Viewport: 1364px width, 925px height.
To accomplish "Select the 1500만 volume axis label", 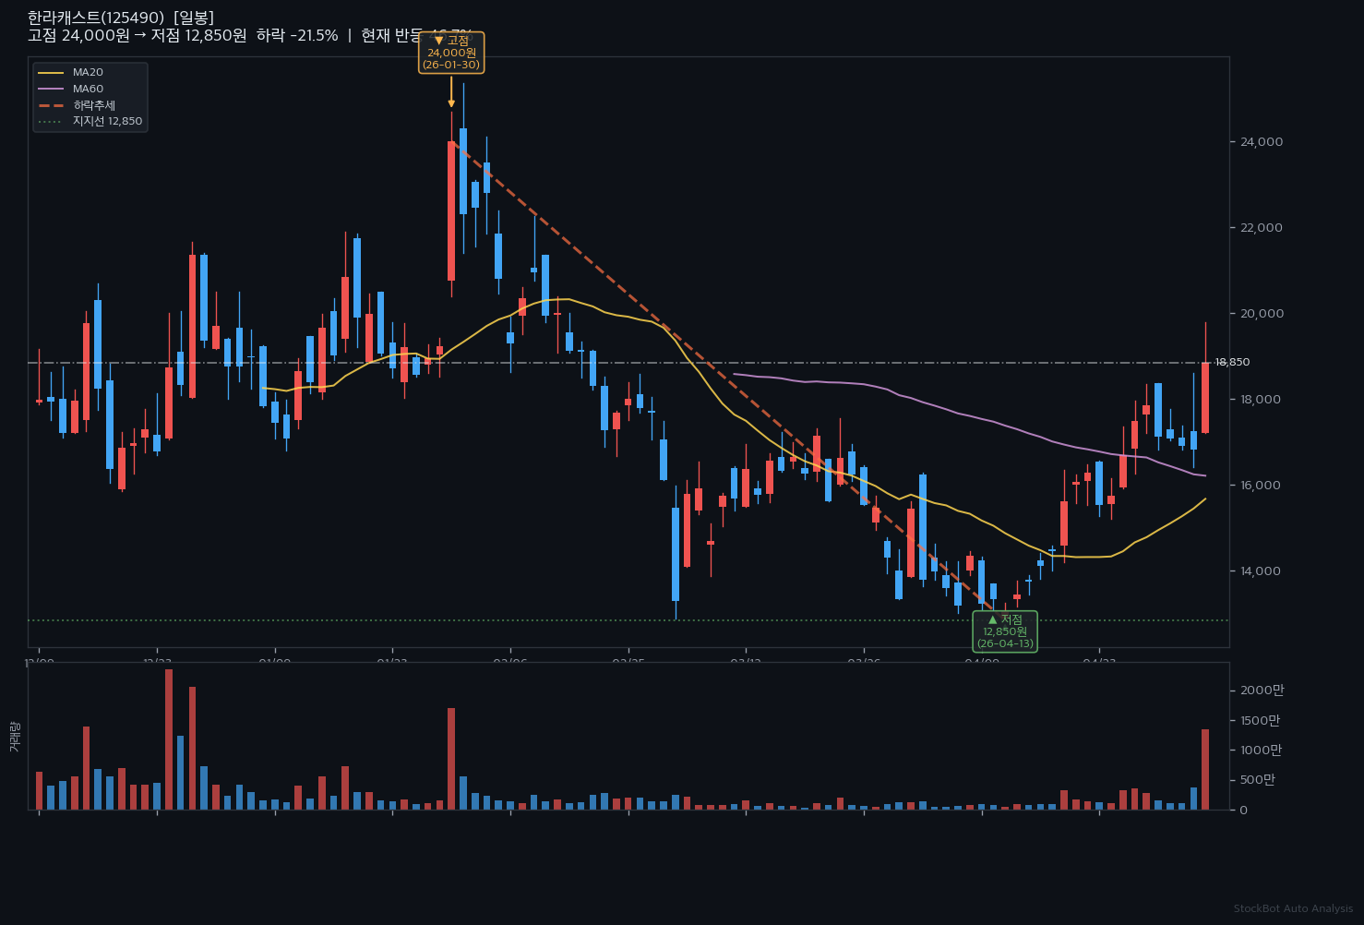I will [1262, 720].
